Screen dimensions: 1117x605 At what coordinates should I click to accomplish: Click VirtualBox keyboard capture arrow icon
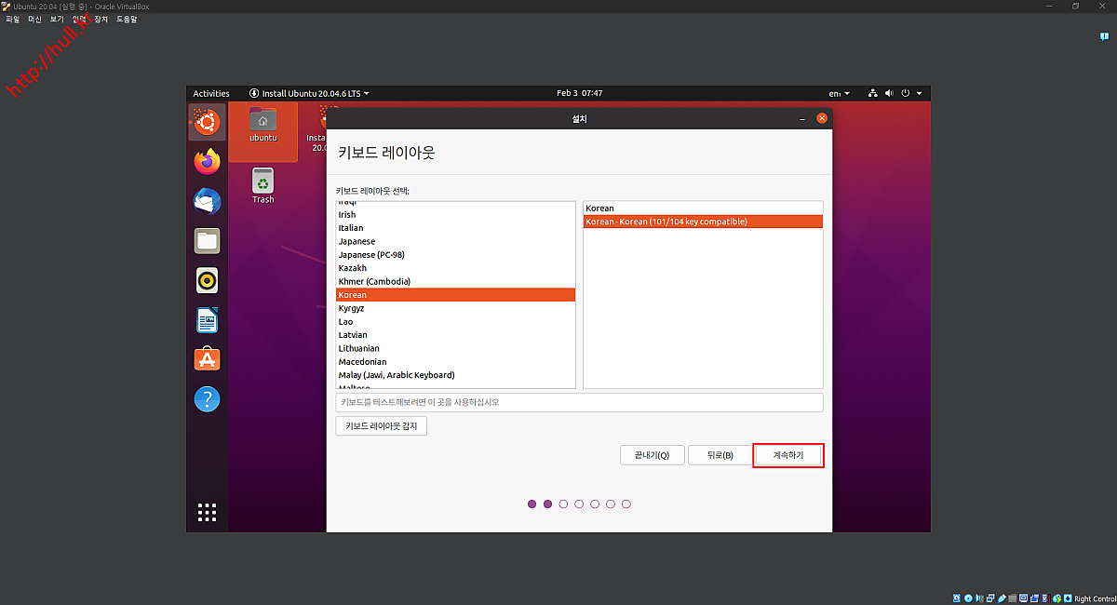pyautogui.click(x=1068, y=598)
